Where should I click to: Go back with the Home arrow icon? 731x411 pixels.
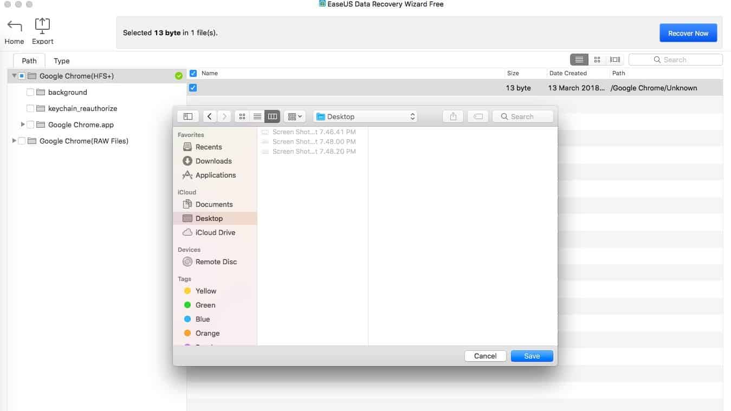coord(15,25)
